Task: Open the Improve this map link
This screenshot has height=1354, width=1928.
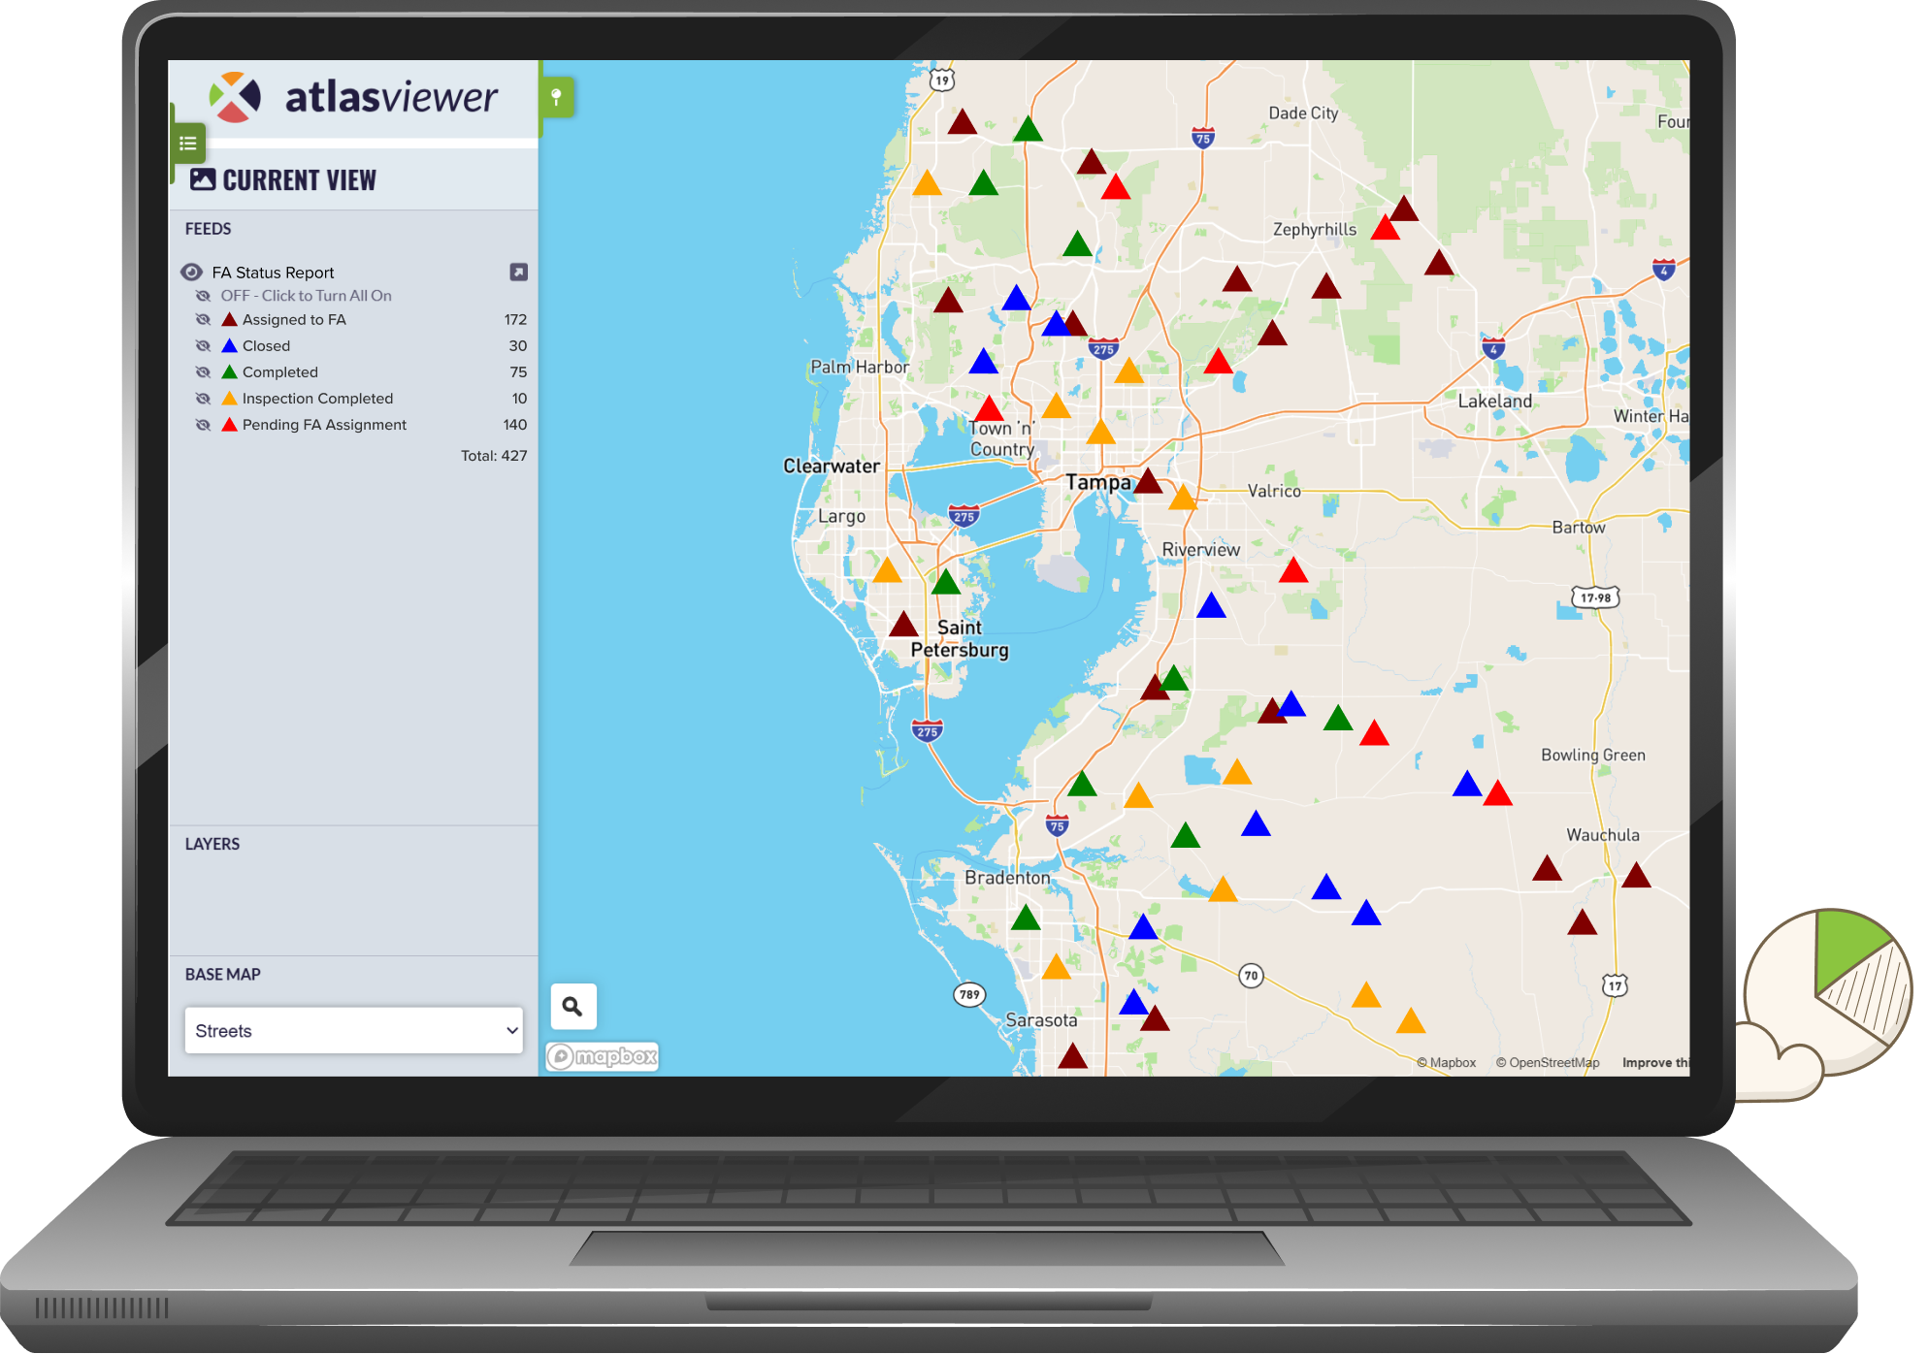Action: pos(1655,1063)
